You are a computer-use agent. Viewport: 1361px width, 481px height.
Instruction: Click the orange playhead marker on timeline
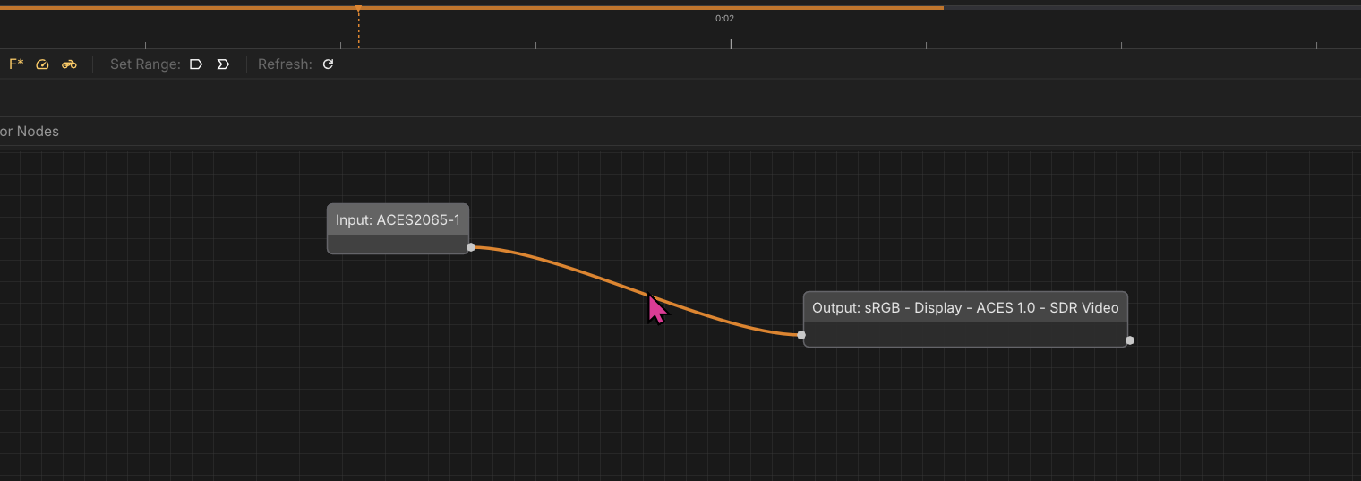358,10
